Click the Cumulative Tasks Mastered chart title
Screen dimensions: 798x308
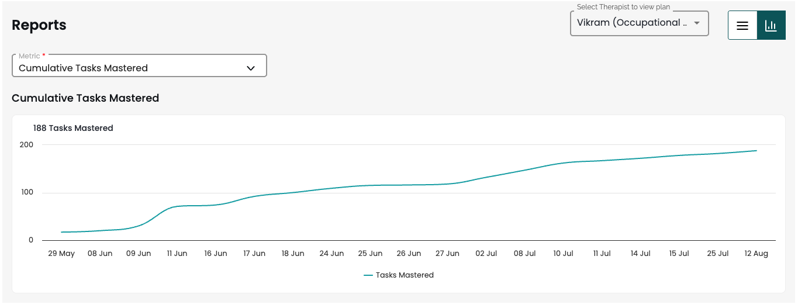tap(85, 98)
